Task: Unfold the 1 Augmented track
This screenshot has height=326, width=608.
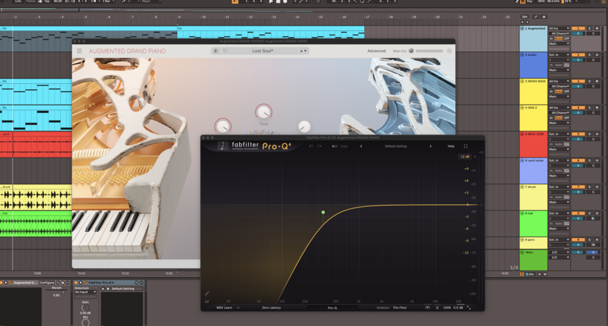Action: [x=522, y=28]
